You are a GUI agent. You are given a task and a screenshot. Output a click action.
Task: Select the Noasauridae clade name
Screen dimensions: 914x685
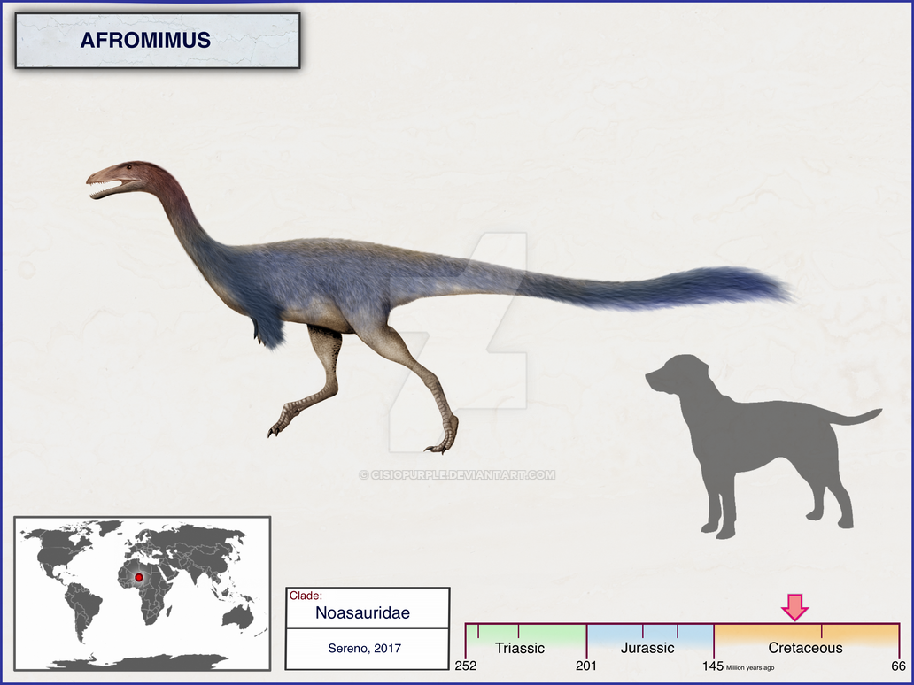tap(362, 612)
